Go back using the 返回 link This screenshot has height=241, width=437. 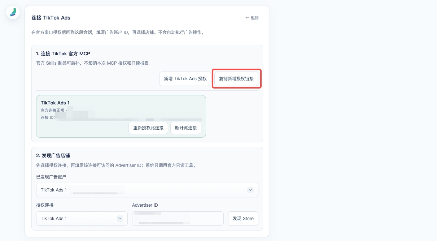coord(252,18)
